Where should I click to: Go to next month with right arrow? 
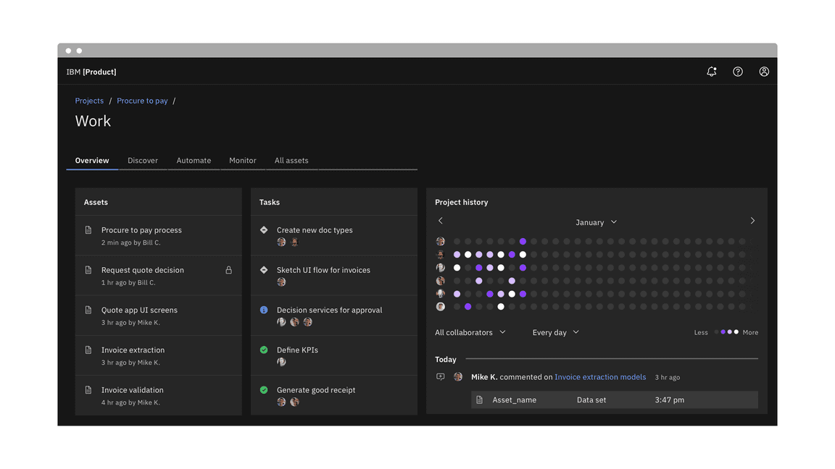click(x=752, y=221)
